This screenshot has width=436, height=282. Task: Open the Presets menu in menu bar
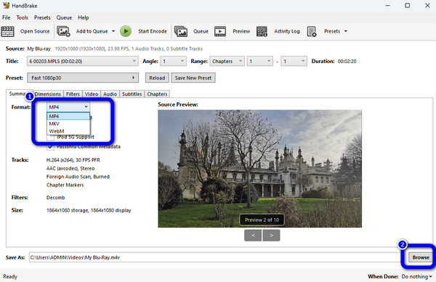42,17
